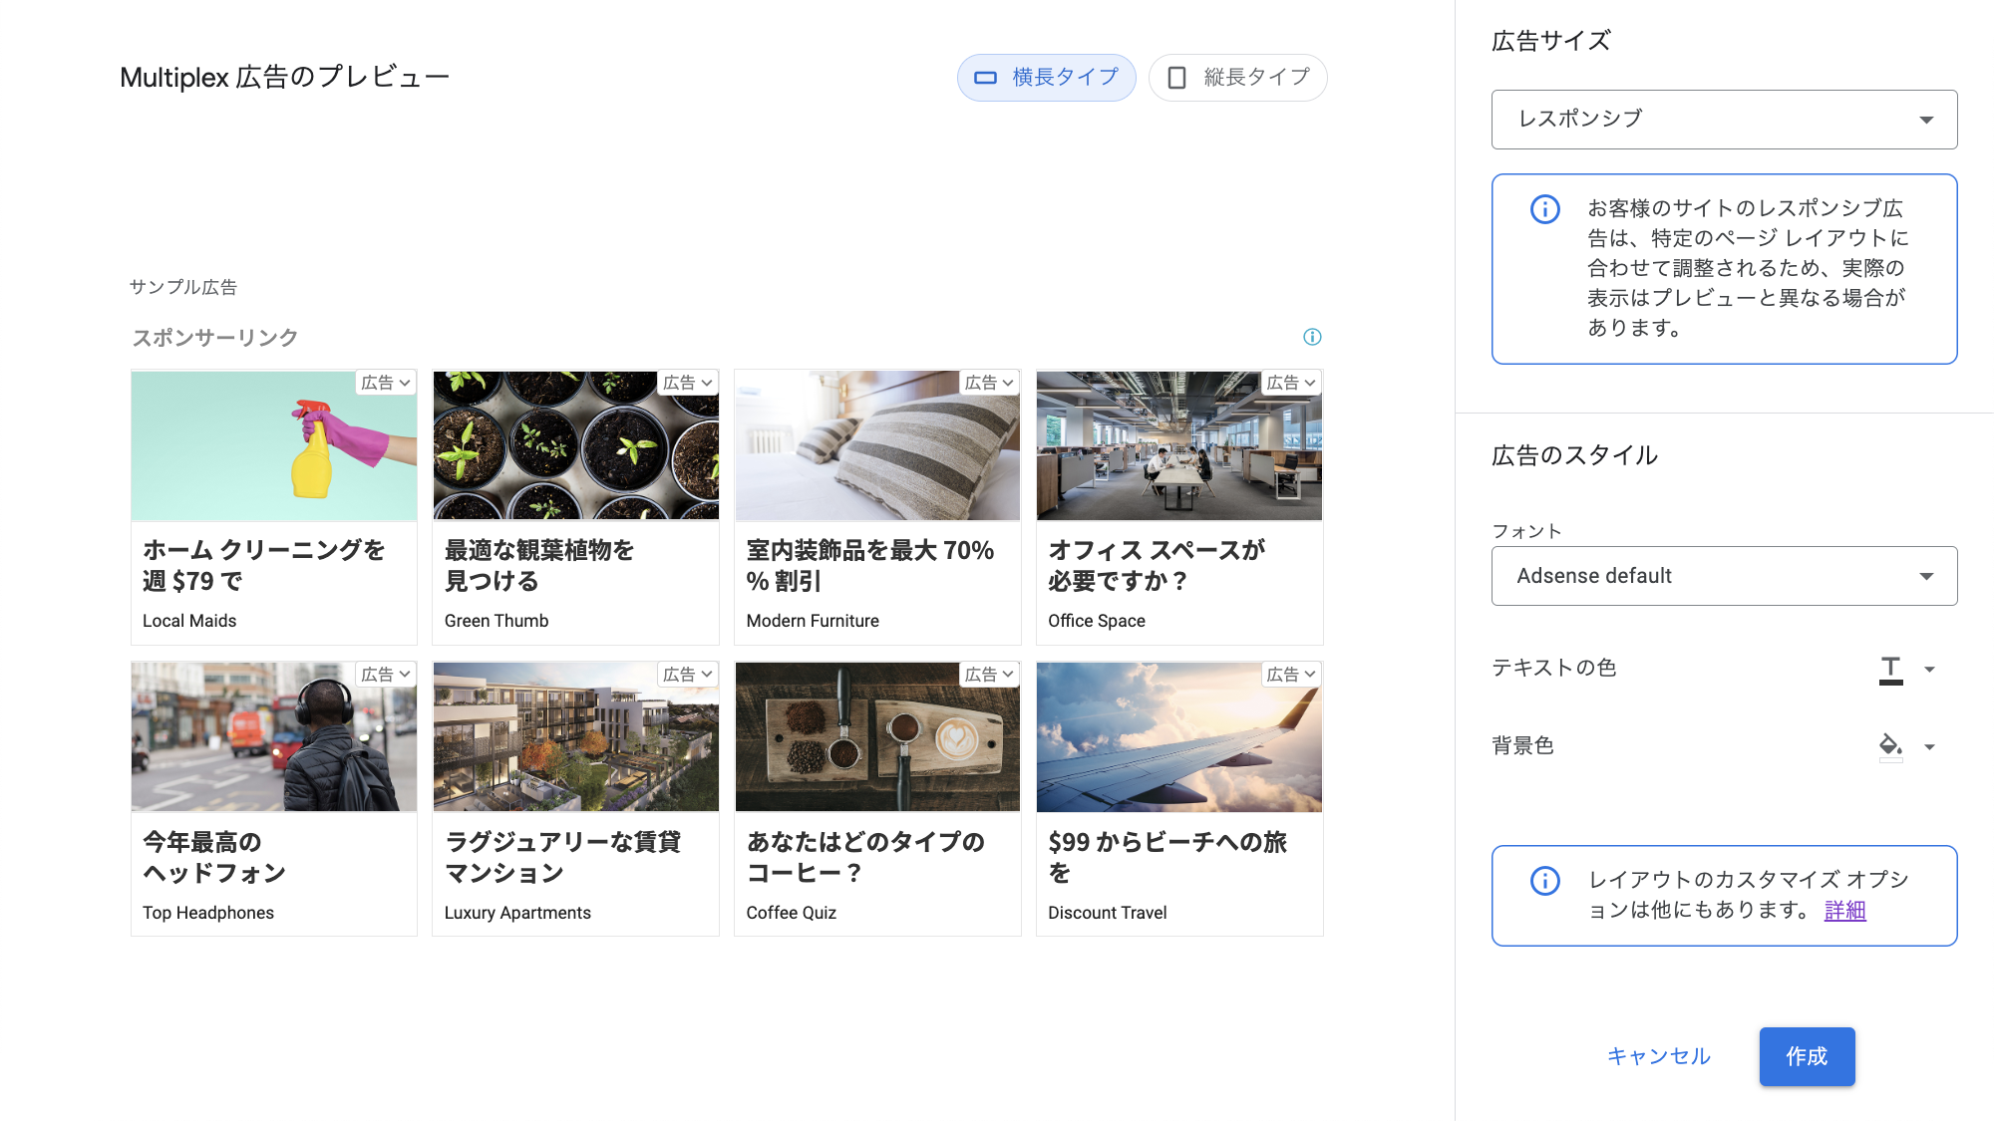Click the 作成 button
The height and width of the screenshot is (1121, 1994).
coord(1807,1056)
